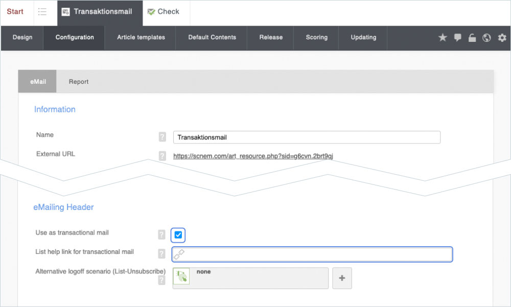Click help icon for List help link
This screenshot has width=511, height=307.
coord(162,253)
